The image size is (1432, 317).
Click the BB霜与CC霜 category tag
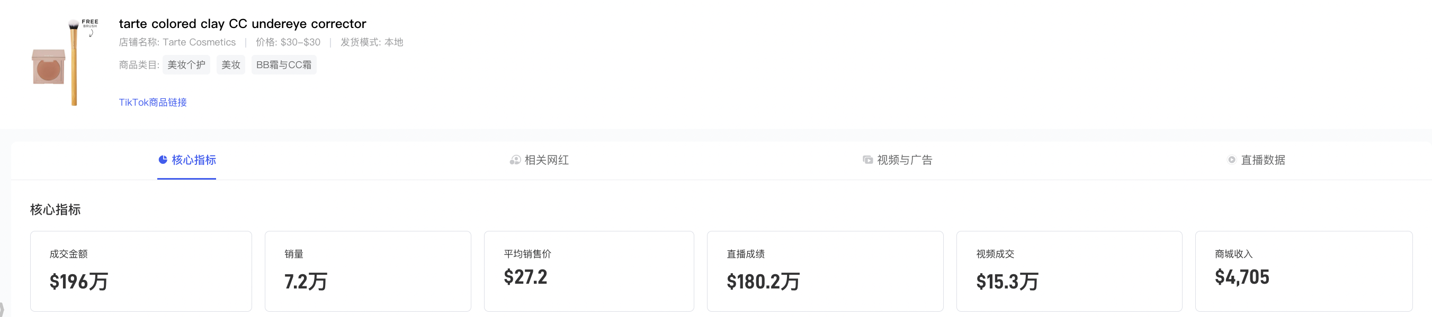pos(284,65)
